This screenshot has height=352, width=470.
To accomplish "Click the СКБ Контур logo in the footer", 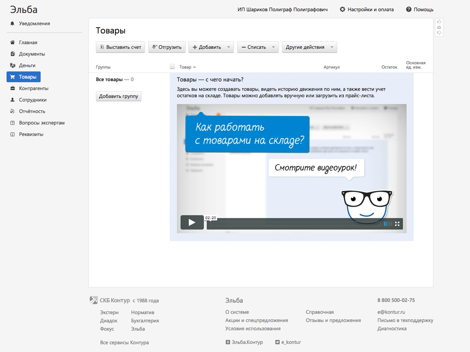I will point(110,300).
